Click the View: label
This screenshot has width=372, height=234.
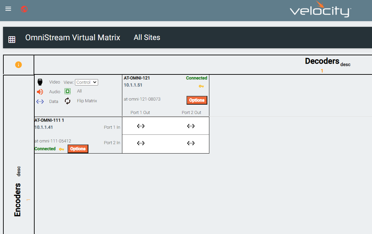click(x=69, y=82)
